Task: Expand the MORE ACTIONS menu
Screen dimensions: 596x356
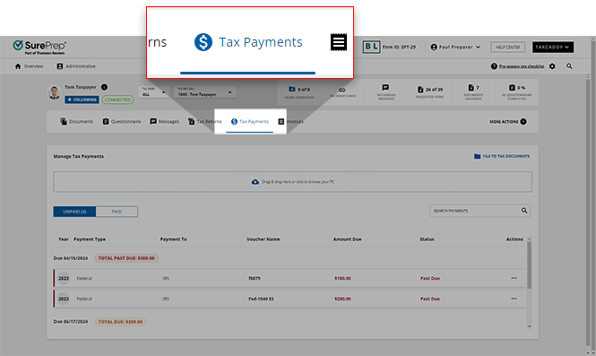Action: point(508,122)
